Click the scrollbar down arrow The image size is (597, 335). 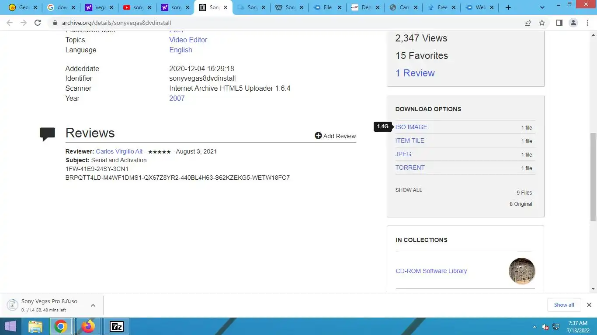[593, 289]
